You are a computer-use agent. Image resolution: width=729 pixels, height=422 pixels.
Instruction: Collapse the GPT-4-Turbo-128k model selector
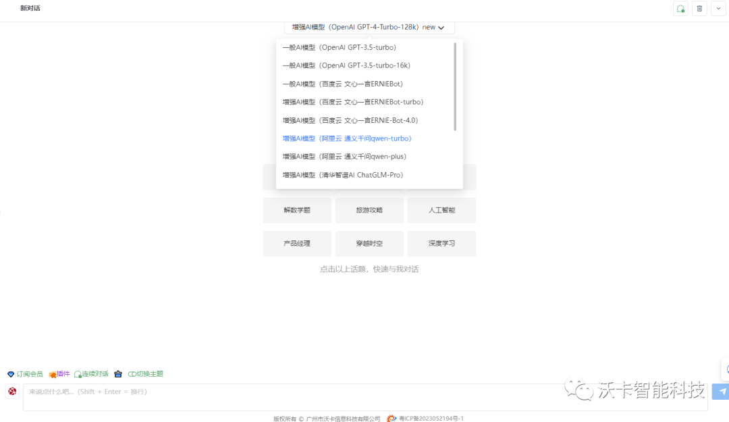[x=369, y=28]
